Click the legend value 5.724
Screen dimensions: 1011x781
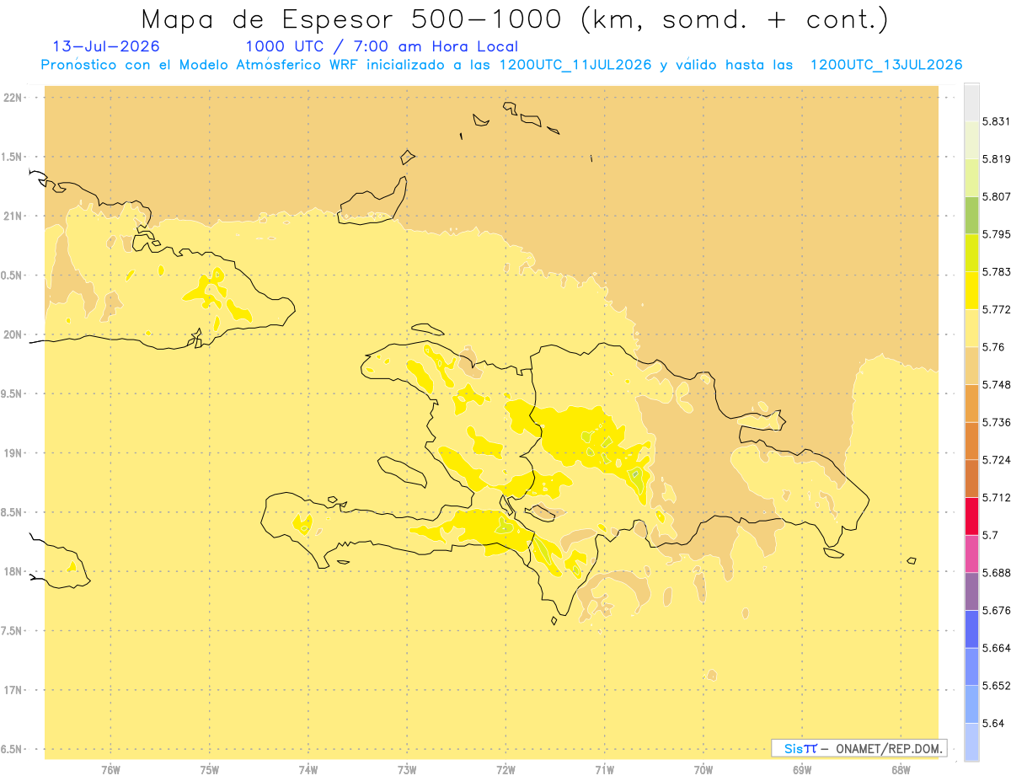click(x=996, y=460)
